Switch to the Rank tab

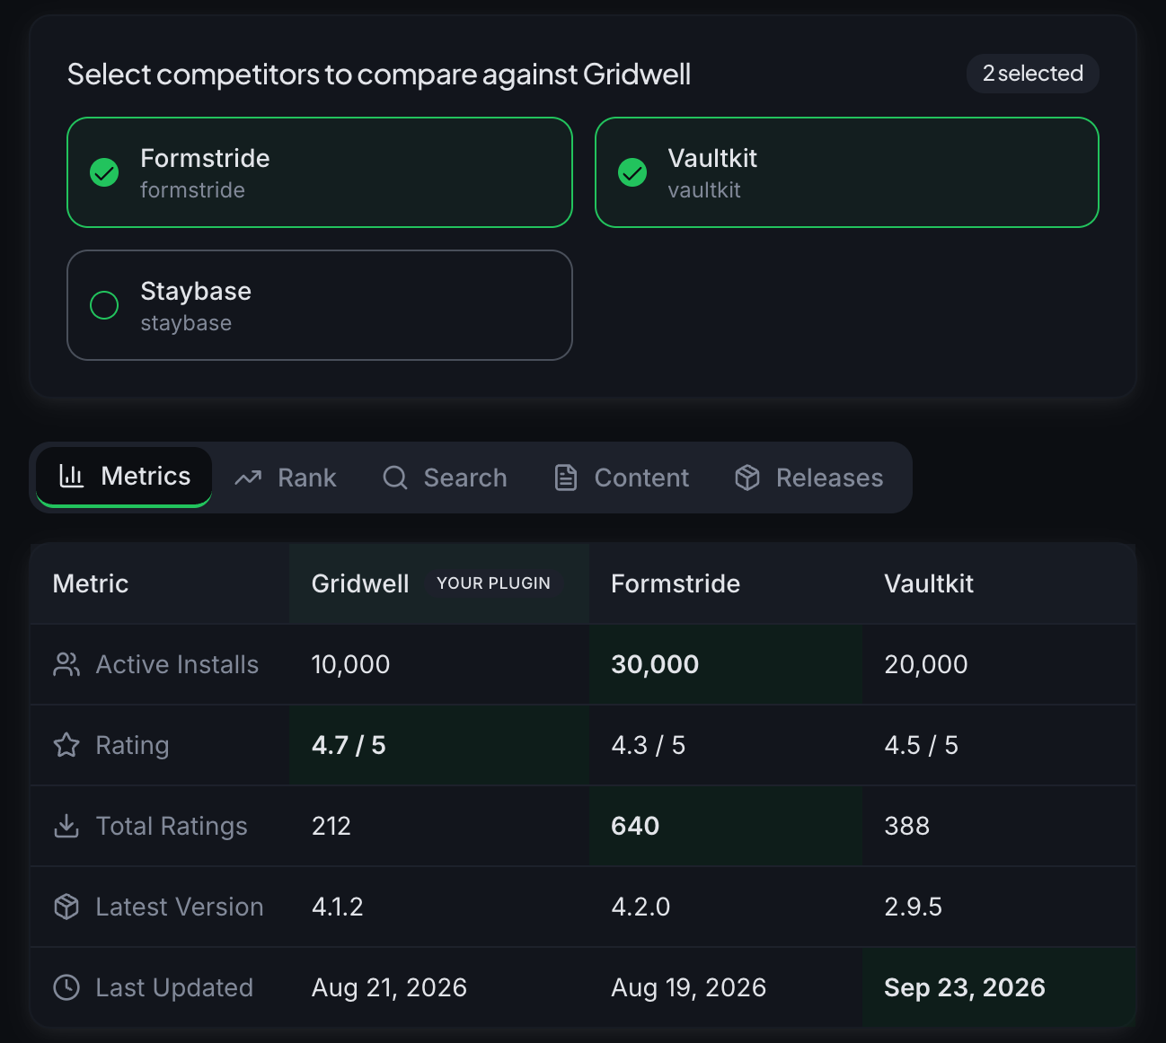[x=286, y=478]
